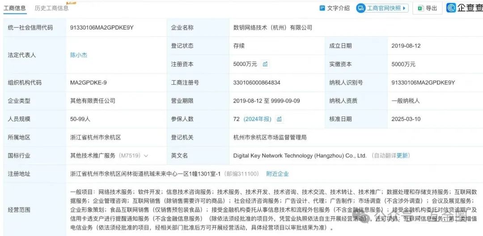Click the 导出 export button
This screenshot has width=483, height=236.
(x=428, y=9)
